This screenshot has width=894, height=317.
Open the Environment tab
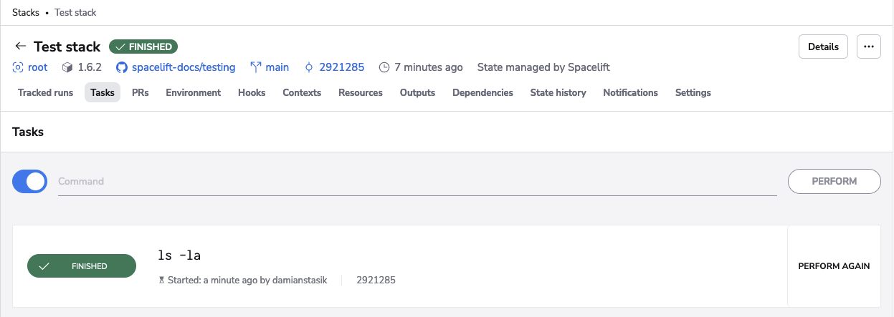click(193, 92)
